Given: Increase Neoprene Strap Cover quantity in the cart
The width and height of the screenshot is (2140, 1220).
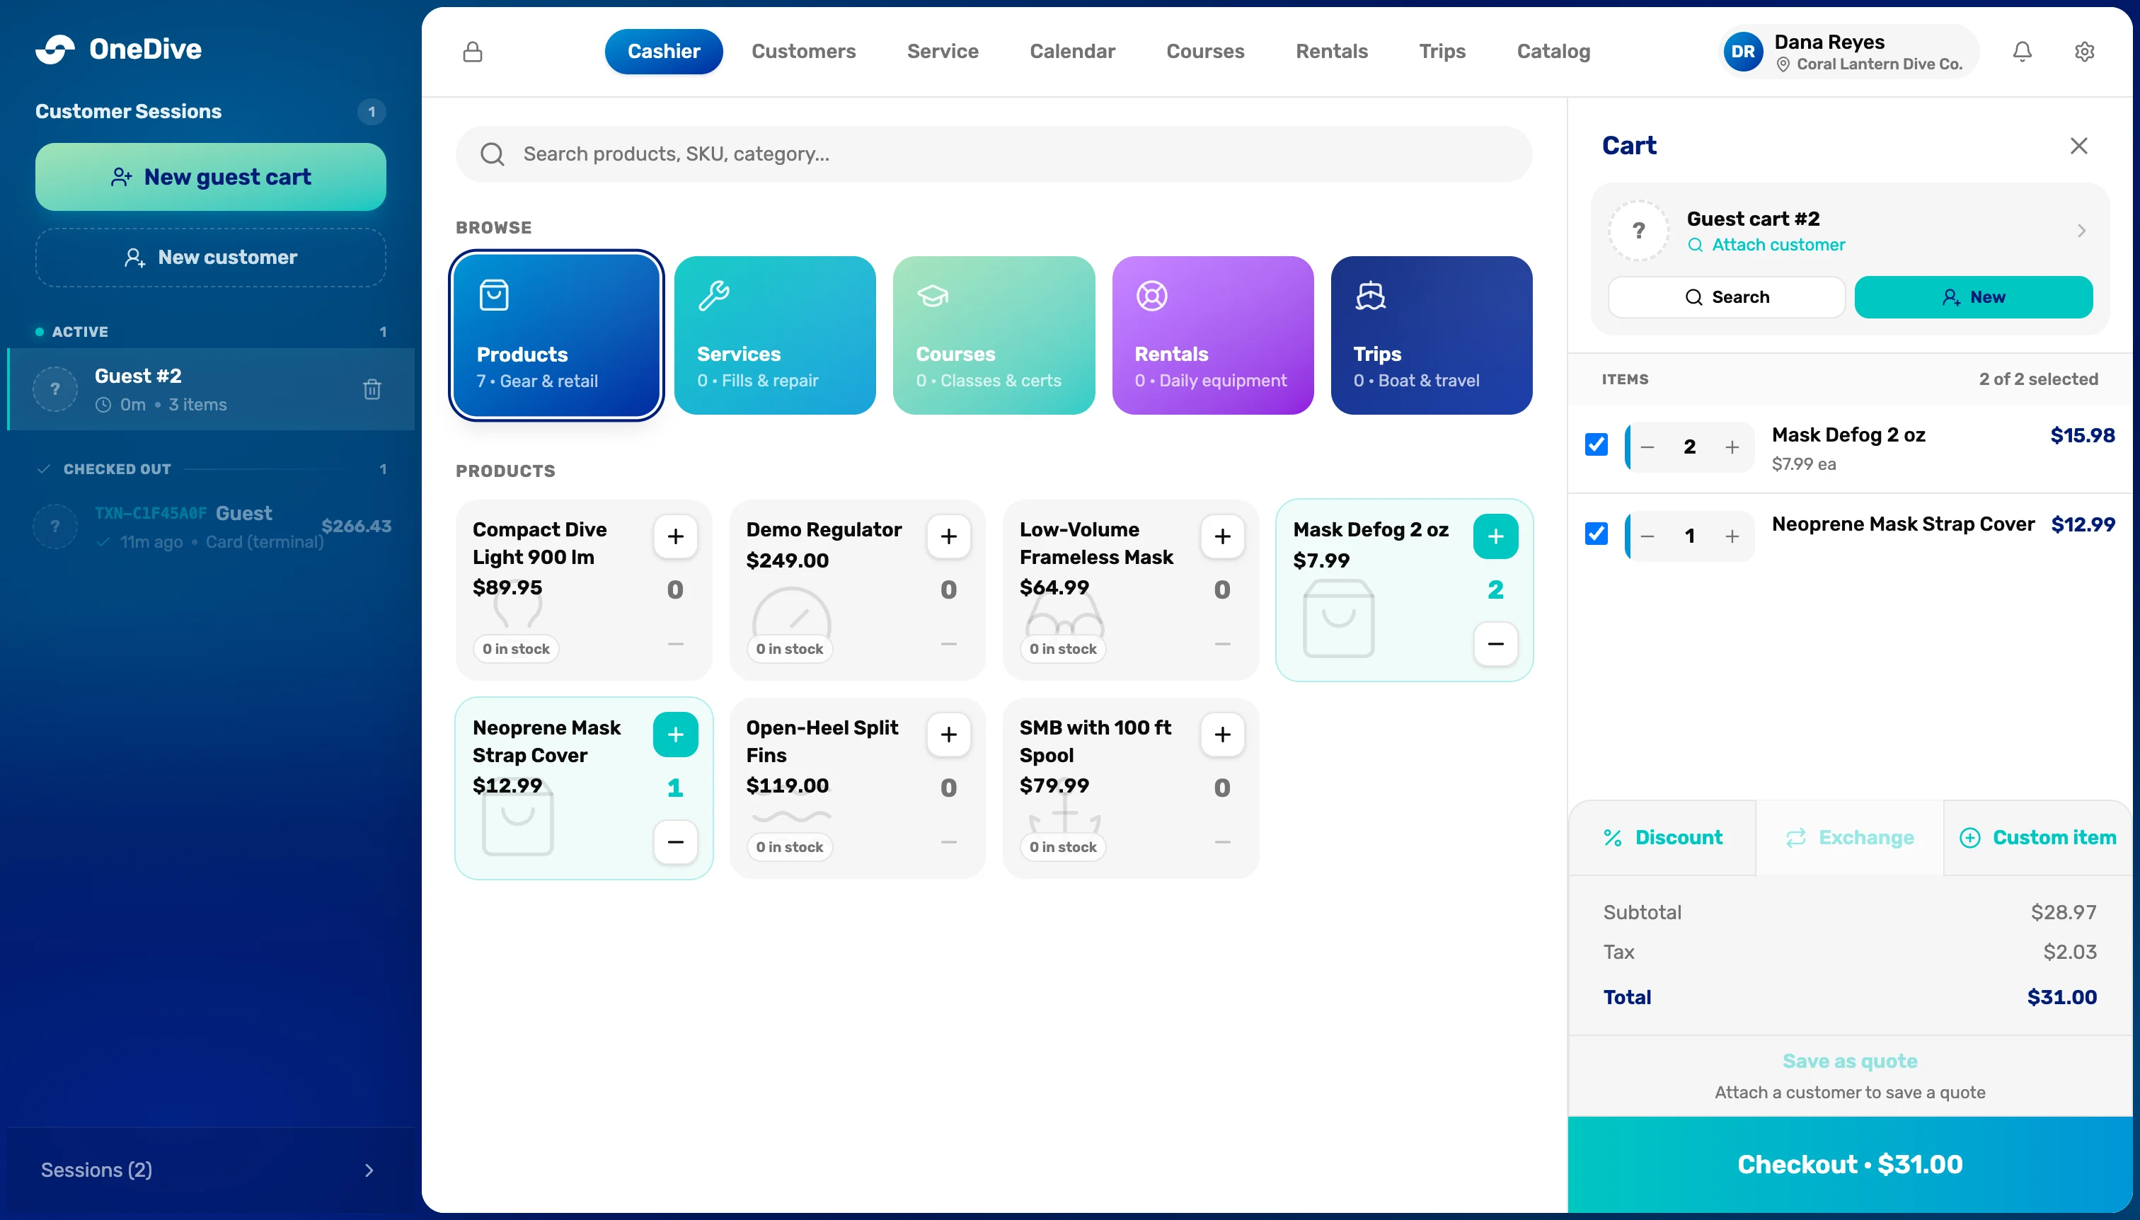Looking at the screenshot, I should click(x=1732, y=536).
